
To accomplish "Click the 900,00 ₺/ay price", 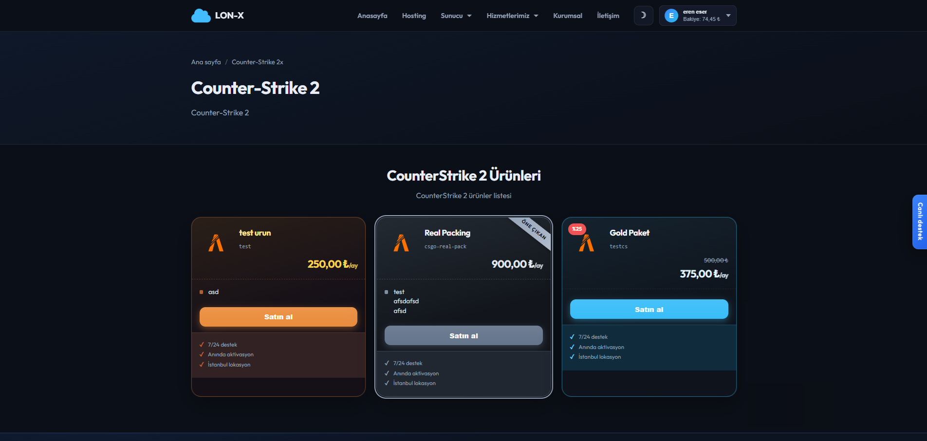I will 518,264.
